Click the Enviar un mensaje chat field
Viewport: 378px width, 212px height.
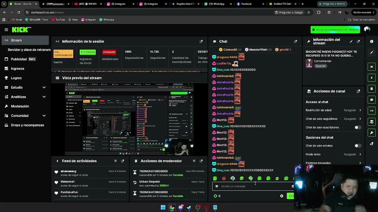coord(253,186)
